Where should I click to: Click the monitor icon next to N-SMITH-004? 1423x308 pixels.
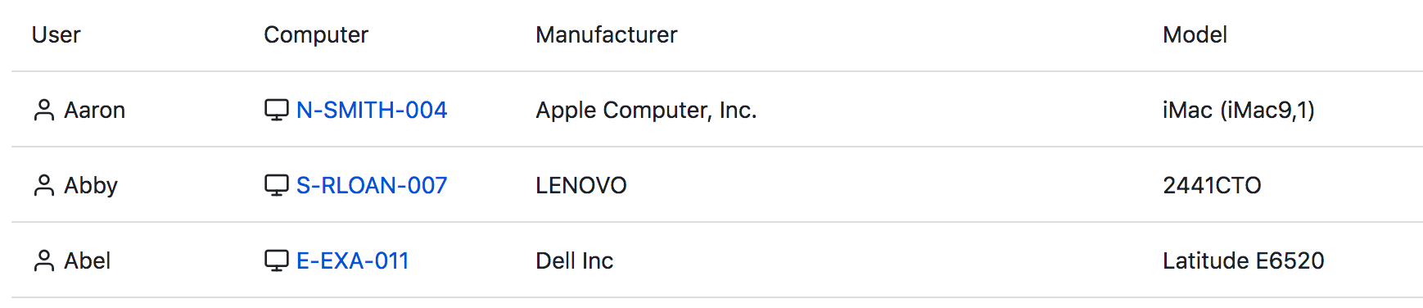277,110
